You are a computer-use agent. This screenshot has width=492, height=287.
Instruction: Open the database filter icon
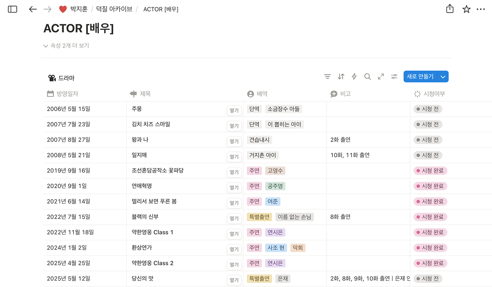(327, 77)
